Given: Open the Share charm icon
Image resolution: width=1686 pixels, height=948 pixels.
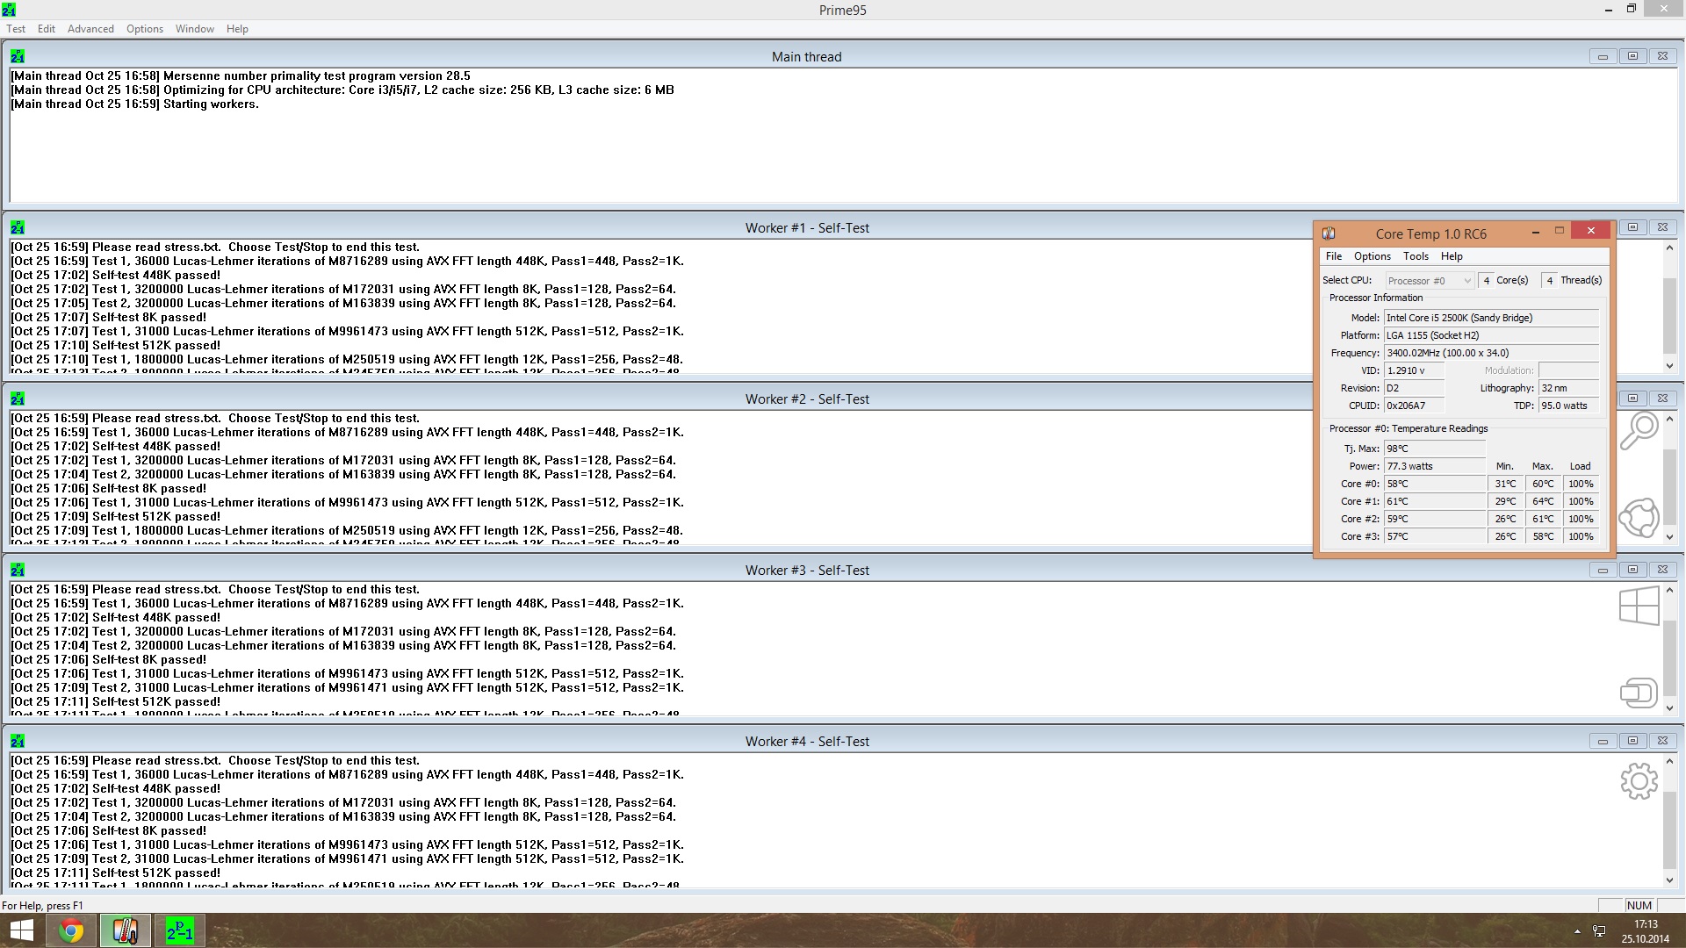Looking at the screenshot, I should tap(1639, 518).
